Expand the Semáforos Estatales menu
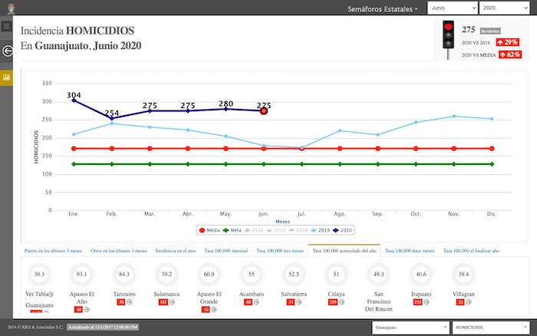537x336 pixels. (x=384, y=8)
